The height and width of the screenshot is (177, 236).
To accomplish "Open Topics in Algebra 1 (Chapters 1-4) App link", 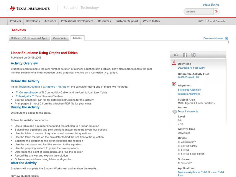I will pos(42,87).
